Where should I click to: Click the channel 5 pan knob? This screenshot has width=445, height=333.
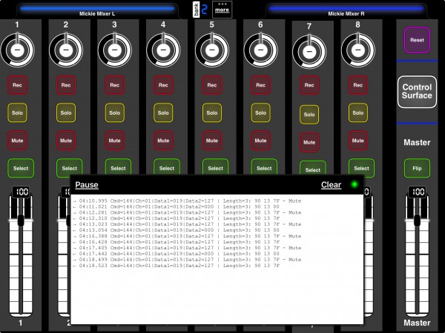(212, 50)
